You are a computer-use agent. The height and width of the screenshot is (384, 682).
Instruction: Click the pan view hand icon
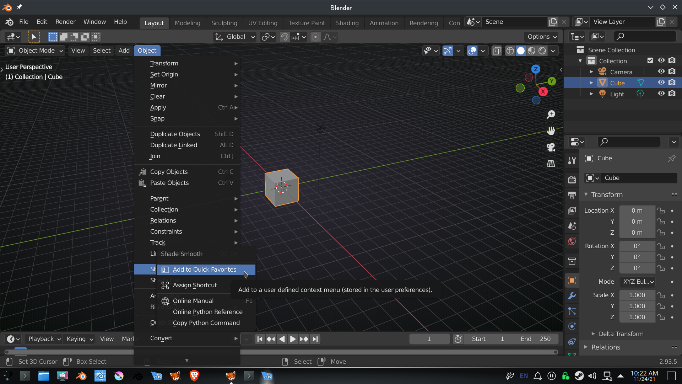click(551, 131)
